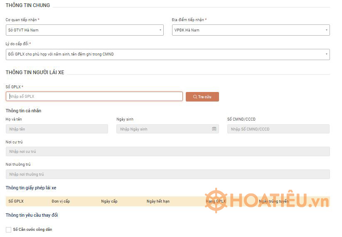Click the Nơi cư trú input field
The height and width of the screenshot is (237, 342).
coord(167,152)
